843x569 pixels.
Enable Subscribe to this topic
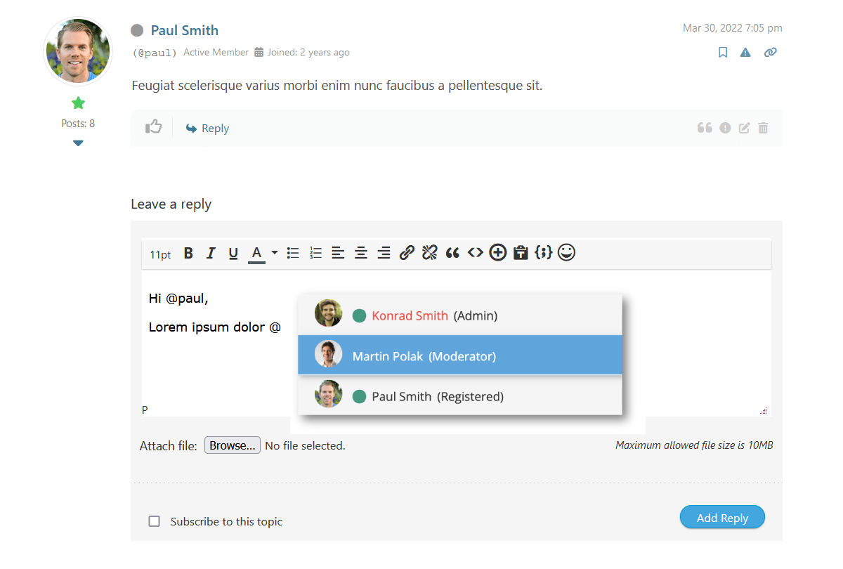click(154, 521)
